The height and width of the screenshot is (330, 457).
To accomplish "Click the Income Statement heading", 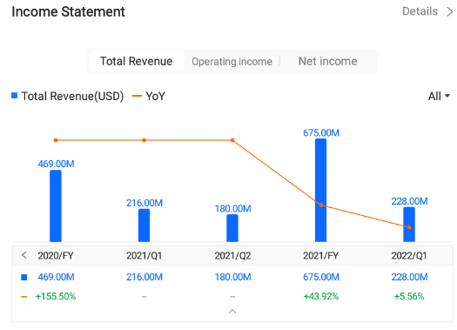I will [68, 12].
